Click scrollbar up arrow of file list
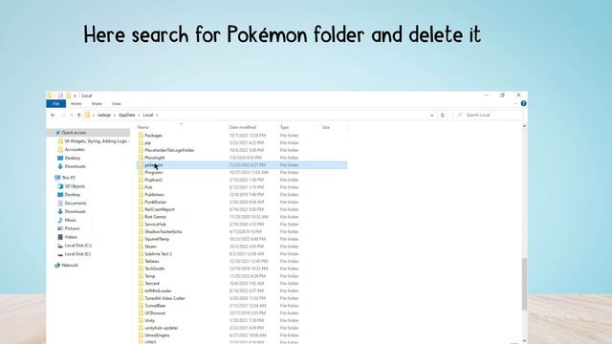 coord(524,126)
